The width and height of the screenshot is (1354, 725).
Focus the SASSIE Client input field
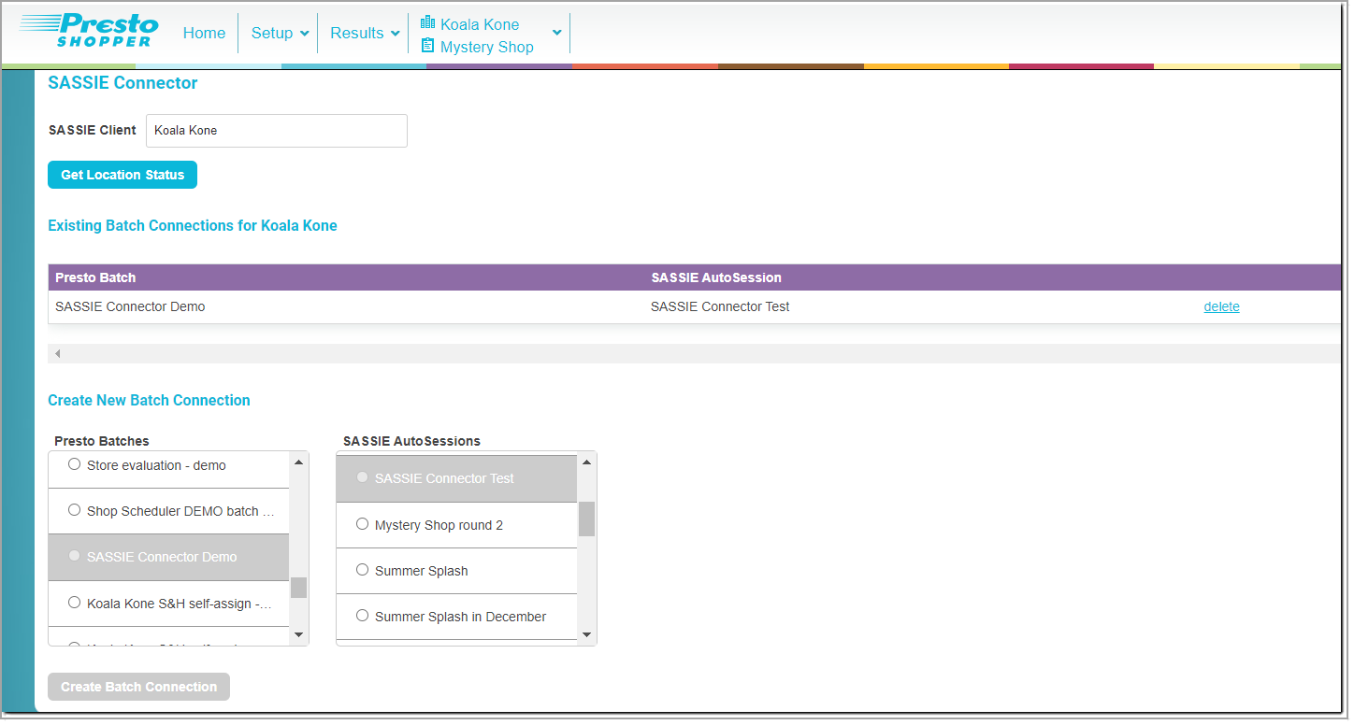pos(277,131)
